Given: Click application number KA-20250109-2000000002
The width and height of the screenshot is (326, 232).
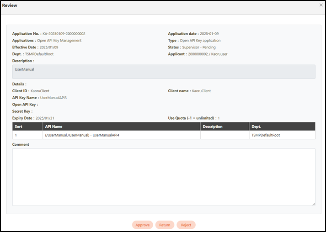Looking at the screenshot, I should point(64,34).
